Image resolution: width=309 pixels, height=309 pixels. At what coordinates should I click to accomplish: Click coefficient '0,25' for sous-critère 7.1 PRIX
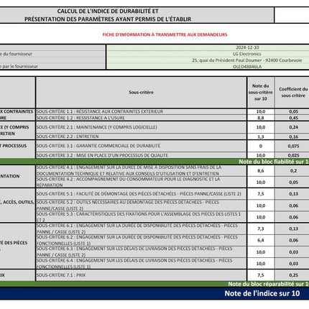point(293,275)
